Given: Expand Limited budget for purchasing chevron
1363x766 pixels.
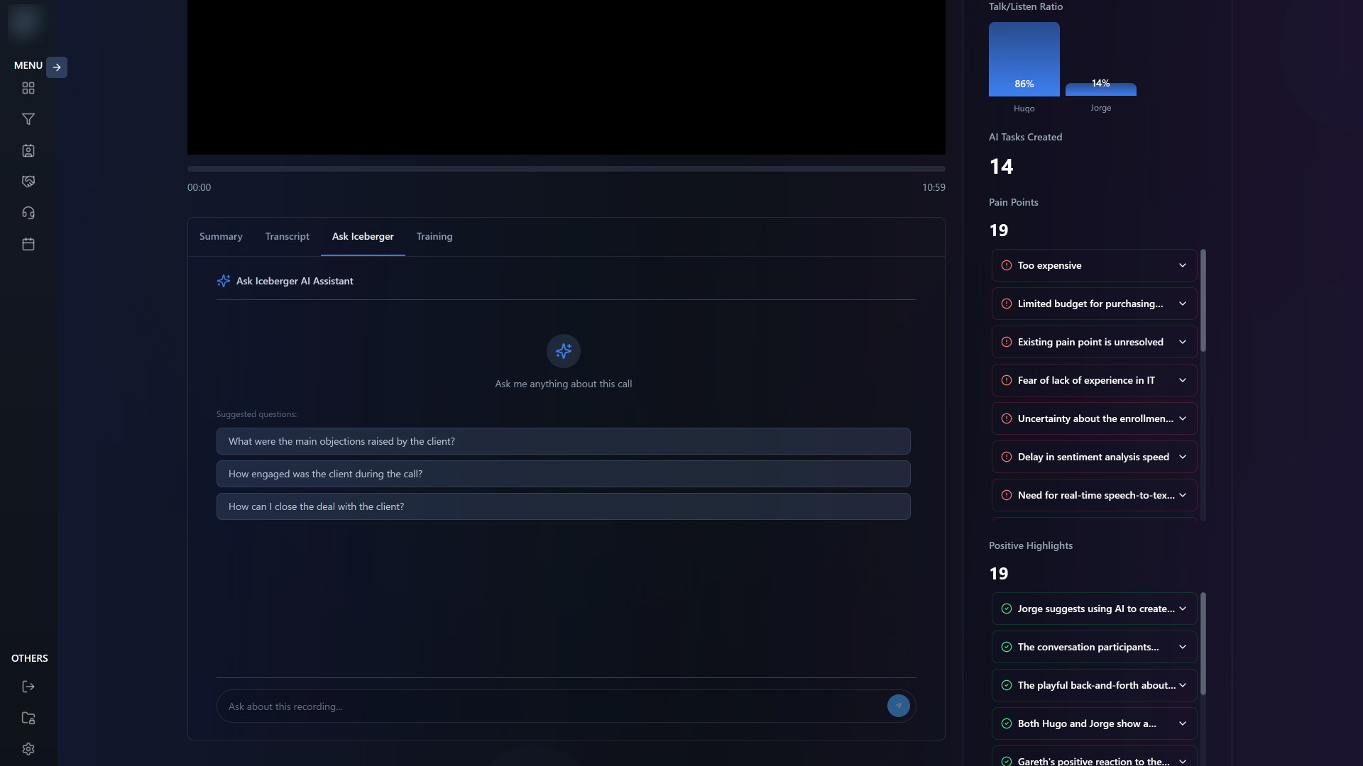Looking at the screenshot, I should pos(1183,304).
